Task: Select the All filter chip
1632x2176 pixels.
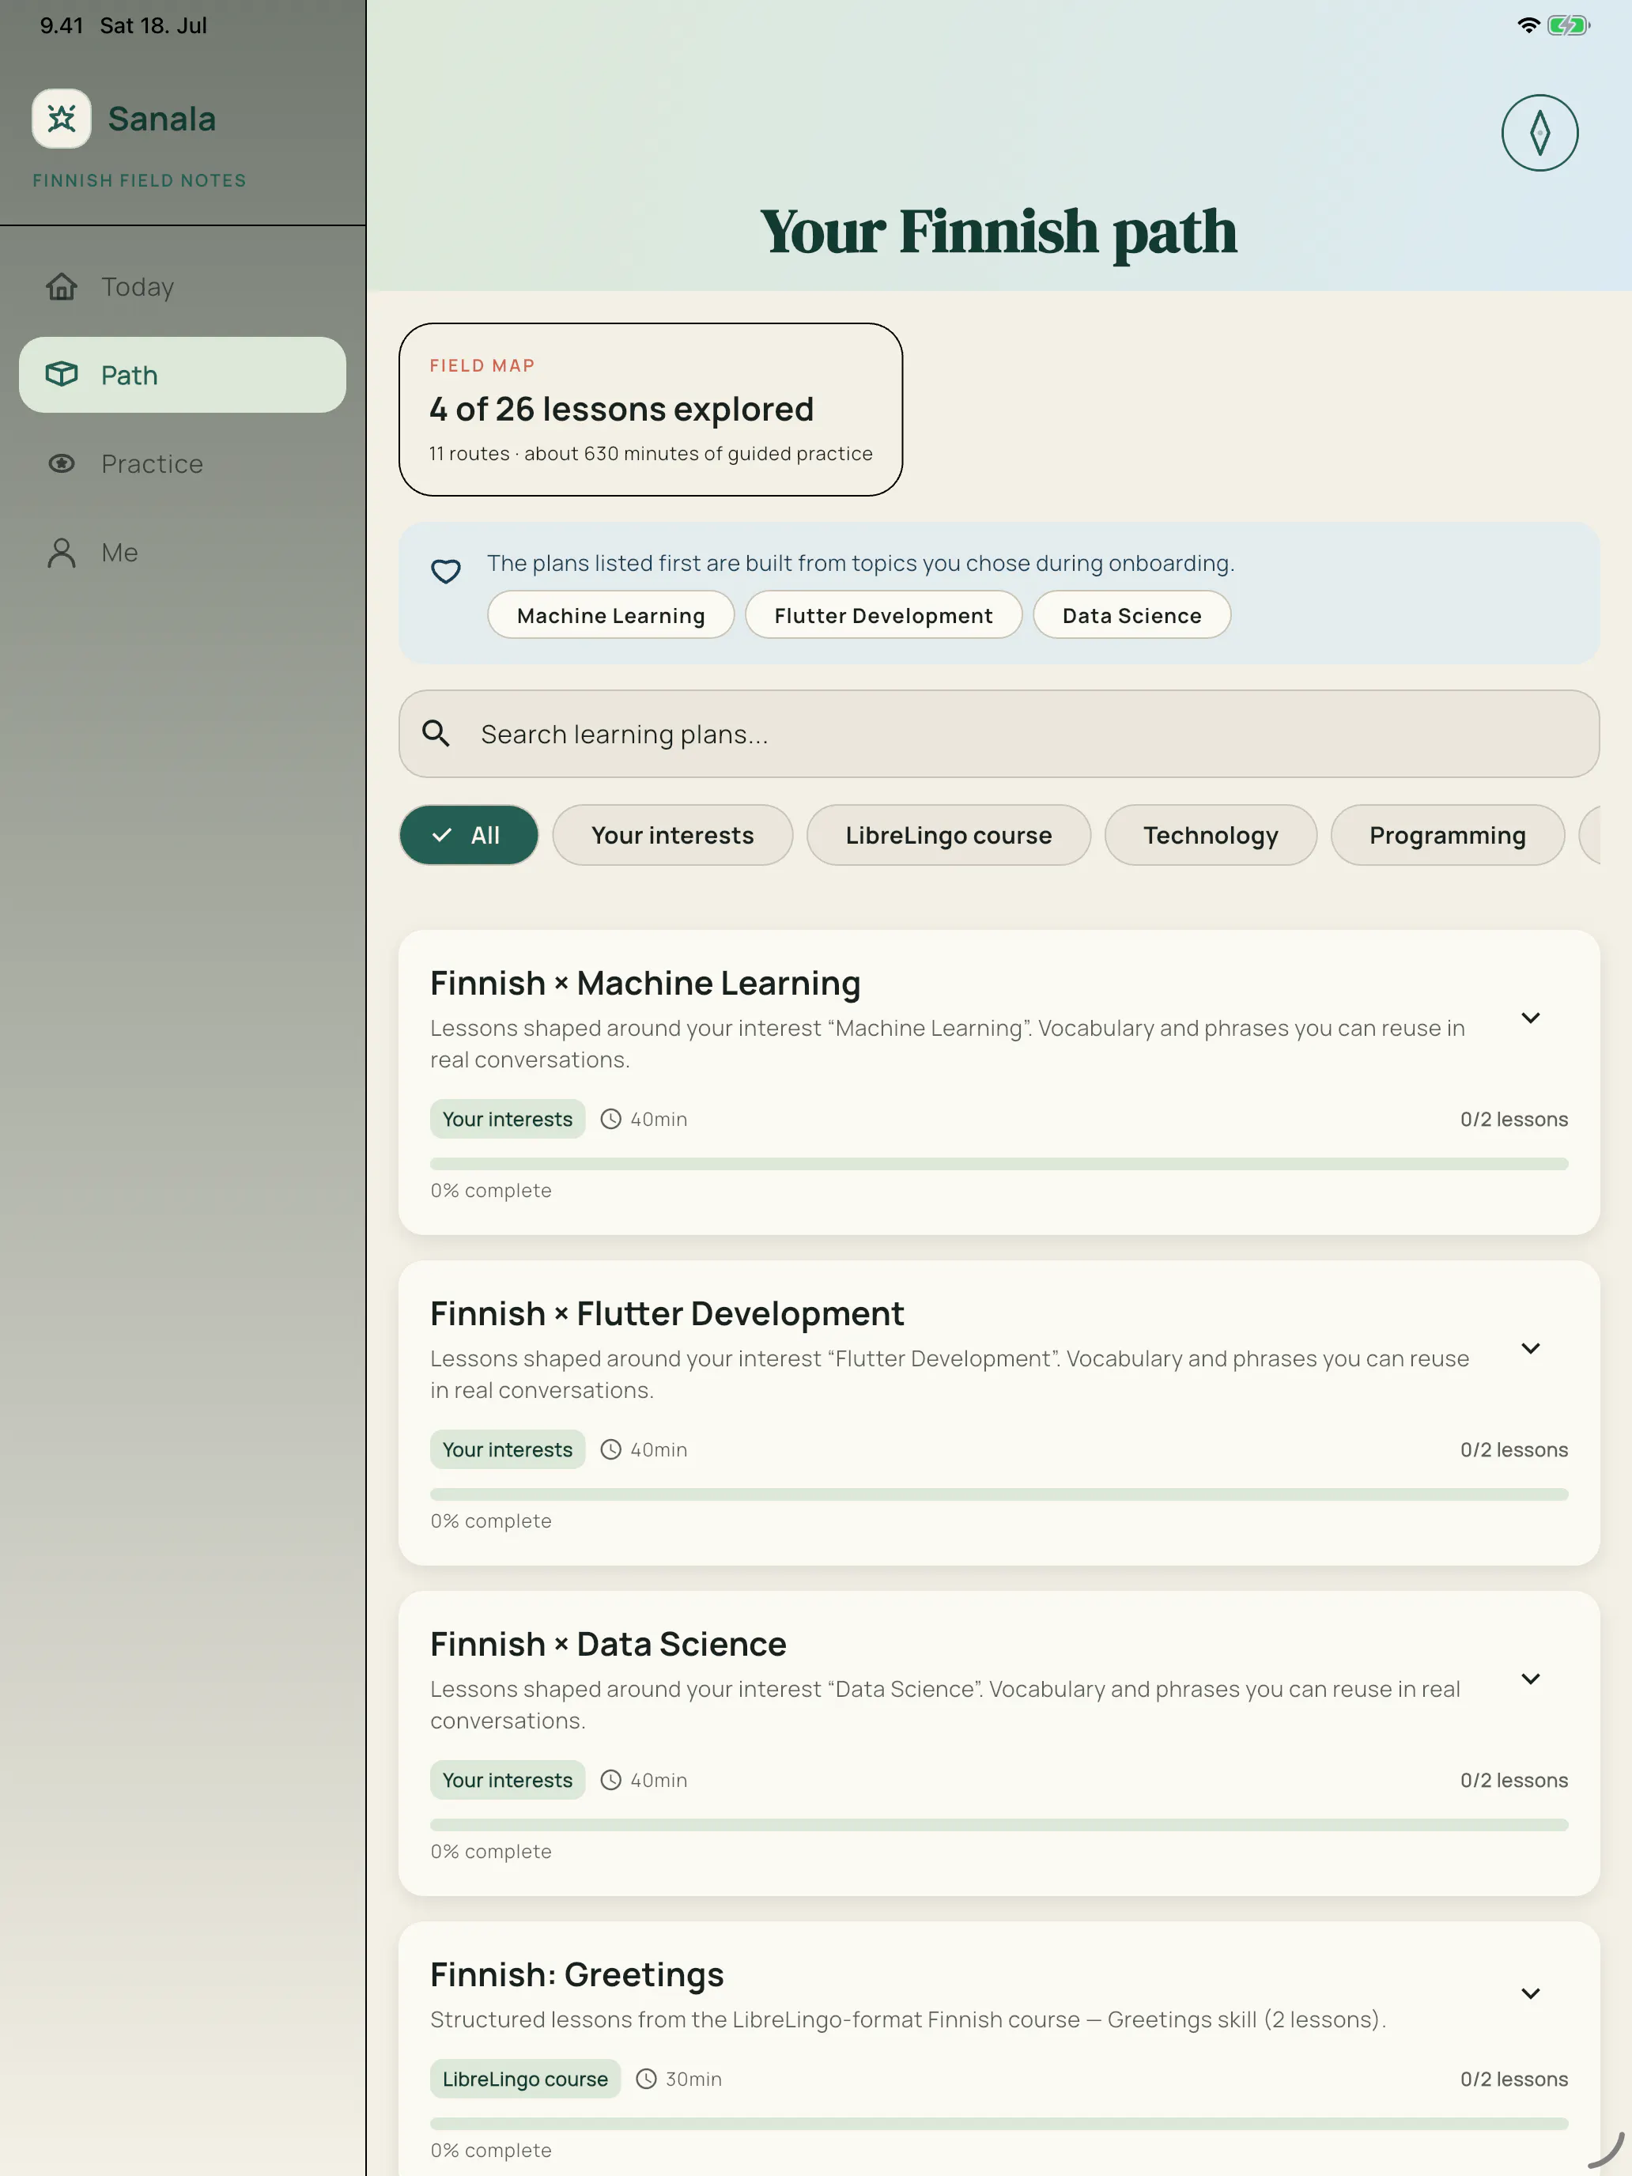Action: click(468, 835)
